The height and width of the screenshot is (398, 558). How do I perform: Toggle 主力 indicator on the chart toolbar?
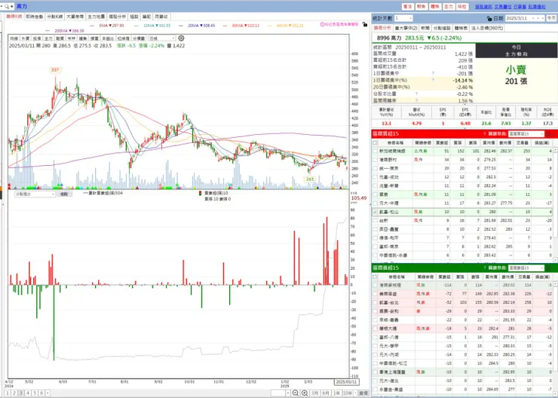48,38
